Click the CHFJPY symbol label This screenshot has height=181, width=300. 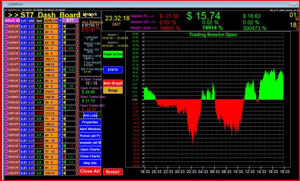click(x=13, y=64)
